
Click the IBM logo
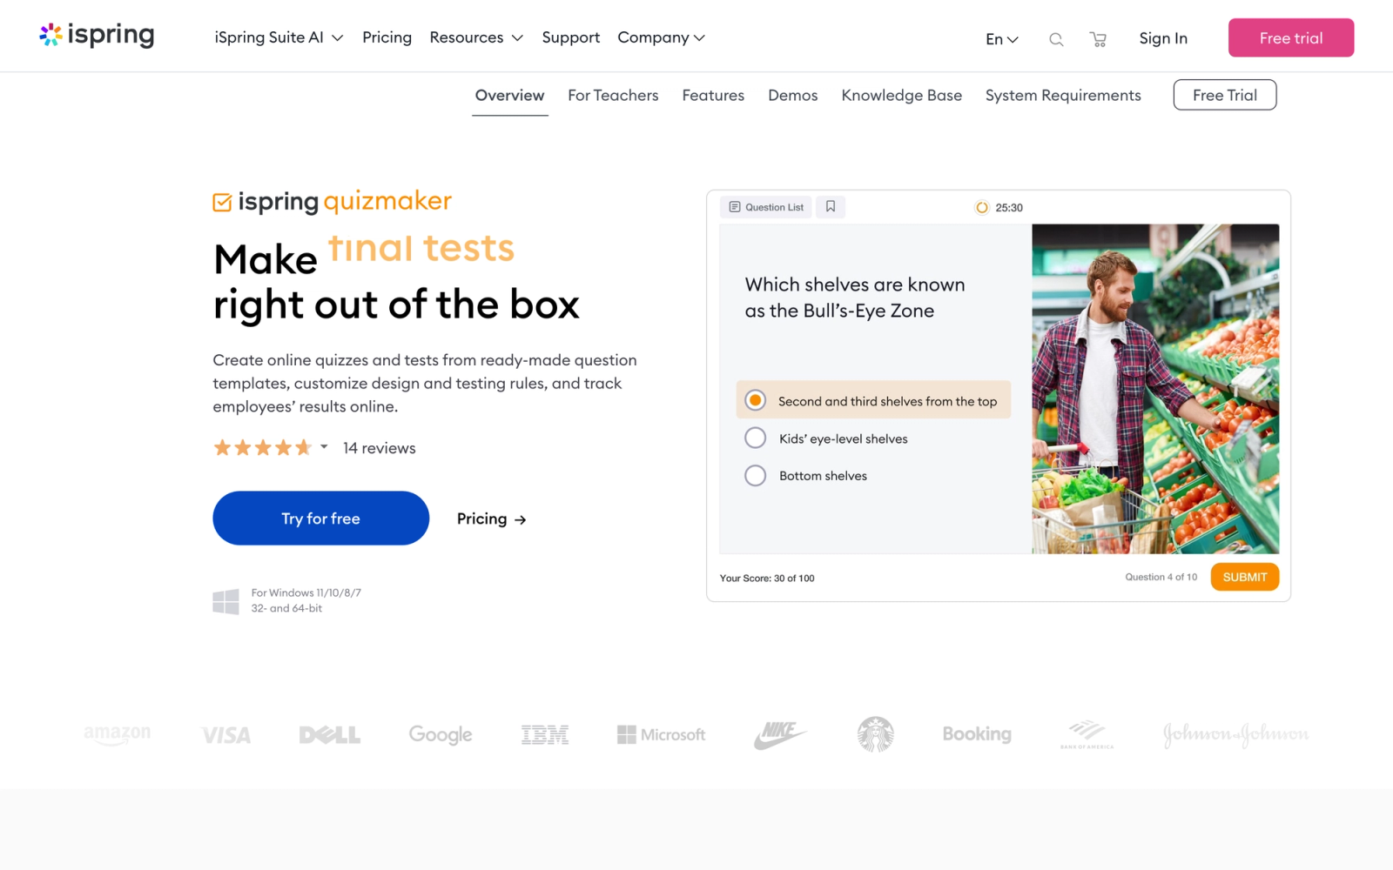click(x=545, y=735)
